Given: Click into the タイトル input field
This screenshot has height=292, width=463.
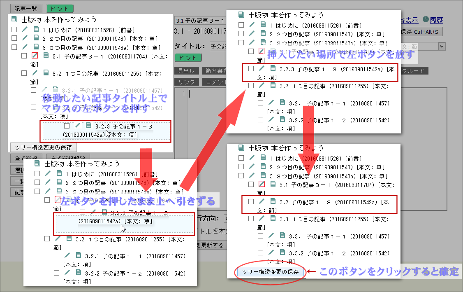Looking at the screenshot, I should (218, 47).
